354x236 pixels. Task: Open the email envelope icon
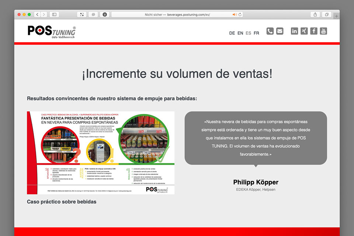[280, 31]
